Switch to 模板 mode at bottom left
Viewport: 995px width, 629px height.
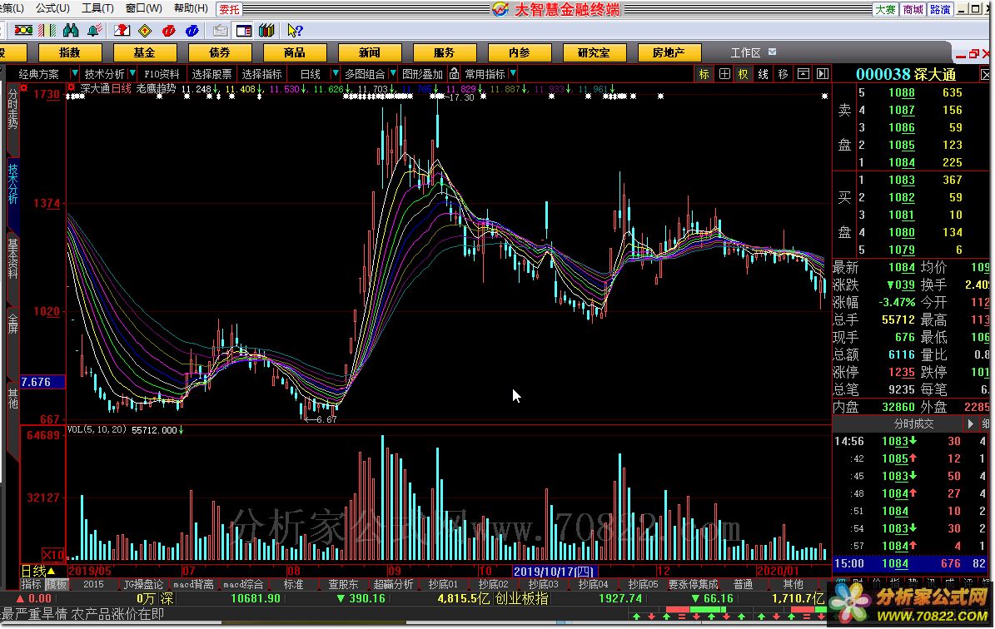click(x=55, y=585)
